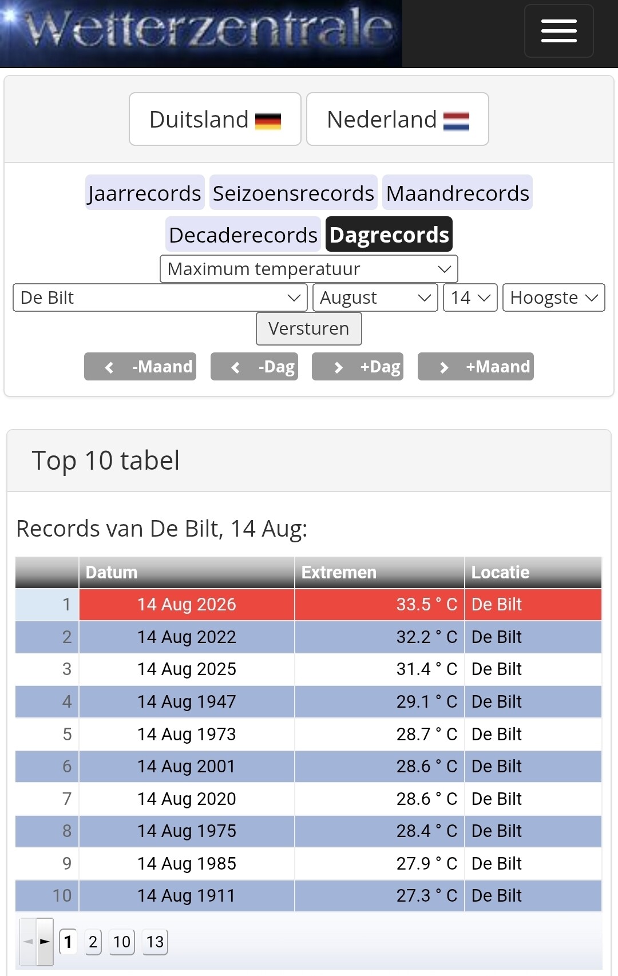
Task: Switch to the Jaarrecords tab
Action: click(x=145, y=193)
